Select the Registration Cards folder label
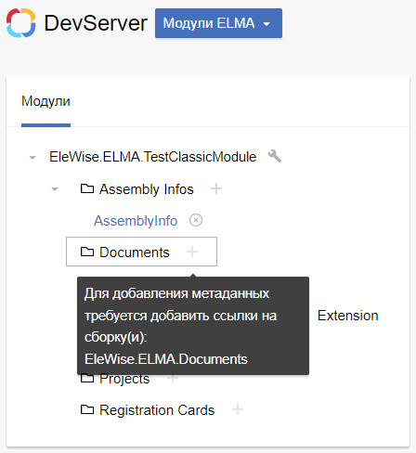Screen dimensions: 416x453 pyautogui.click(x=157, y=410)
